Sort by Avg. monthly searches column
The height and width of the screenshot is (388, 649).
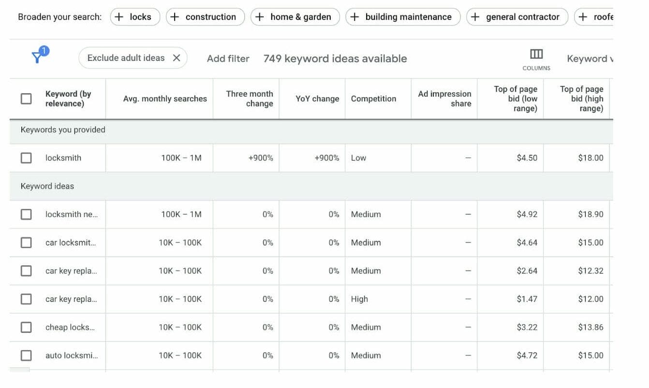pyautogui.click(x=165, y=99)
